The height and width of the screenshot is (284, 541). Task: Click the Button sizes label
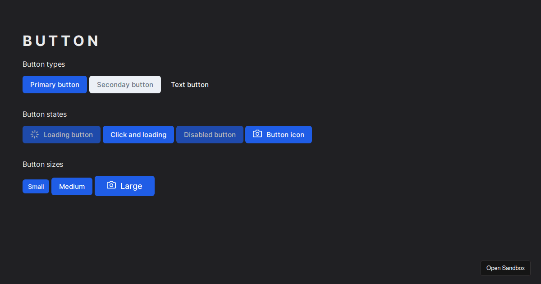pyautogui.click(x=43, y=165)
